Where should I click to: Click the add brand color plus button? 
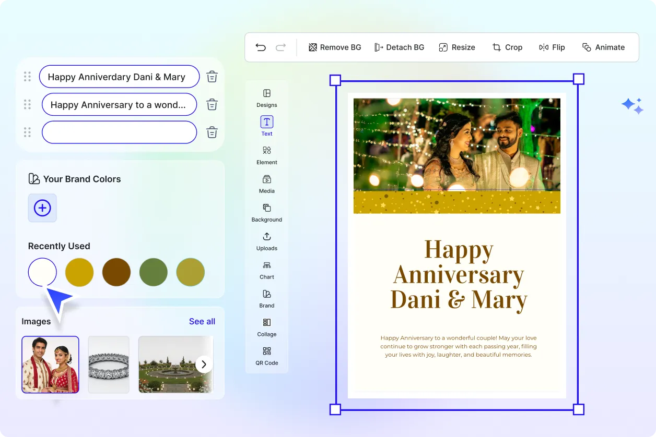42,208
